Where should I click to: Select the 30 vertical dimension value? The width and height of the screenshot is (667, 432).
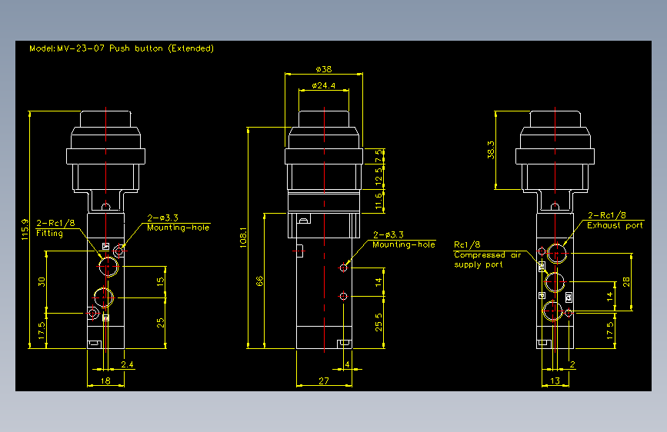(x=42, y=282)
